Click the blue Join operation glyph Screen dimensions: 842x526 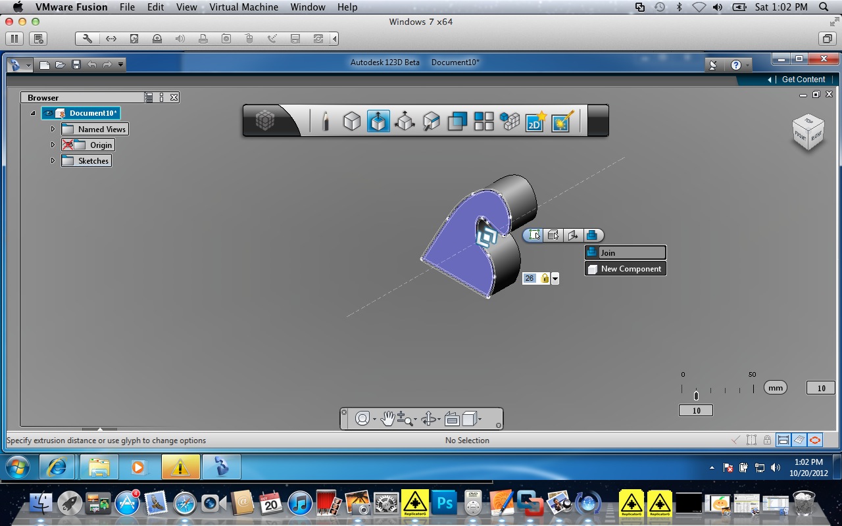coord(592,235)
